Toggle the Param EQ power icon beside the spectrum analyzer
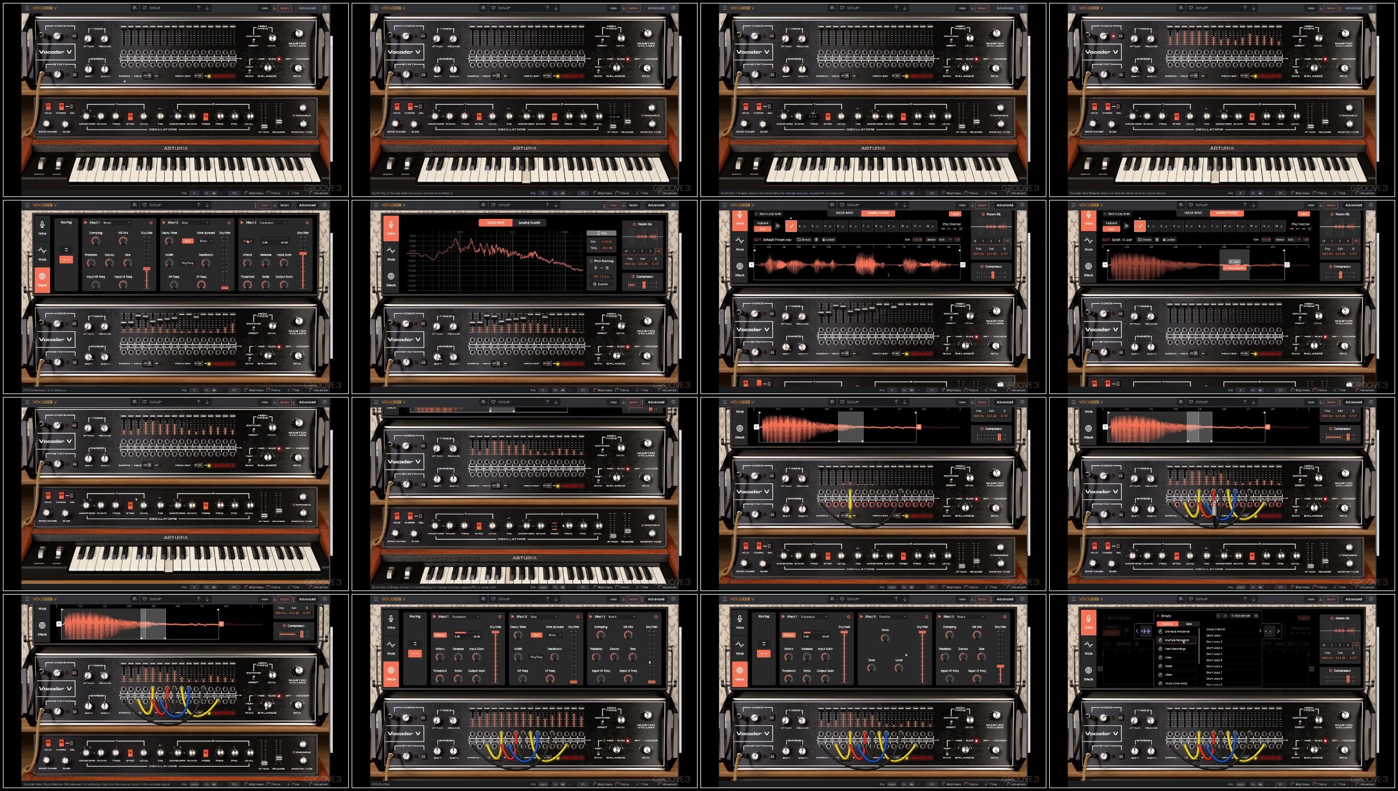 tap(634, 224)
